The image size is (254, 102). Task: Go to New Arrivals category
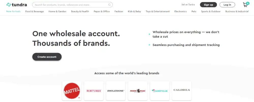[x=13, y=11]
